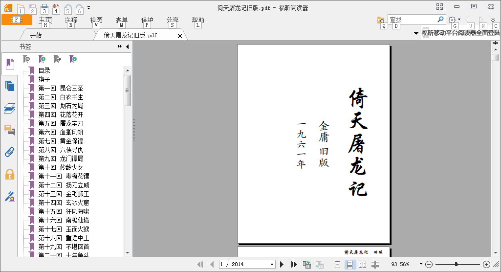Screen dimensions: 501x272
Task: Jump to bookmark 第五回 屠龙宝刀
Action: [x=61, y=123]
